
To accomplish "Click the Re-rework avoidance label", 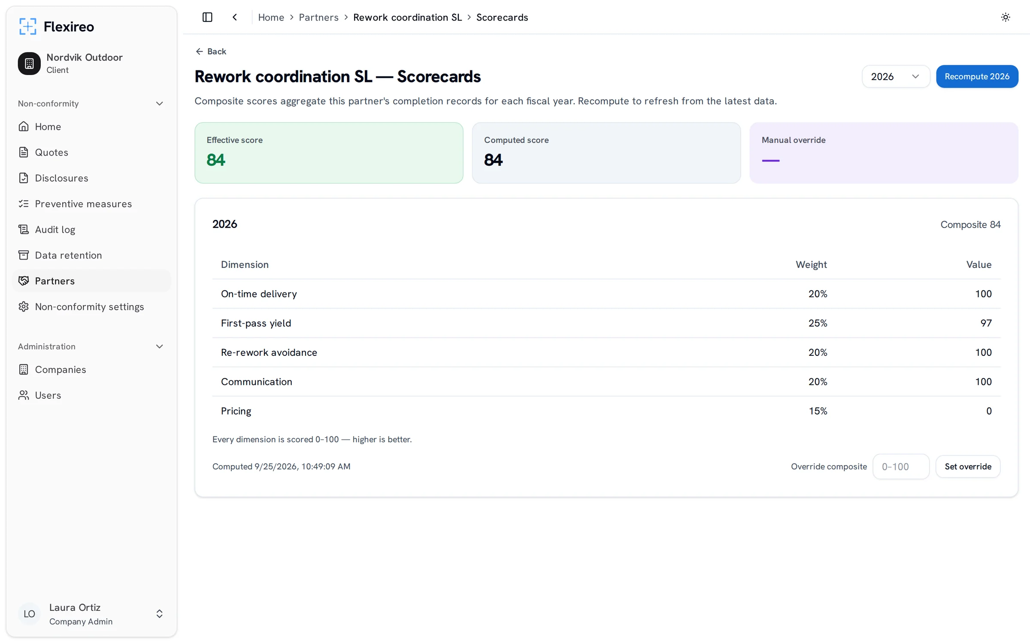I will (x=269, y=352).
